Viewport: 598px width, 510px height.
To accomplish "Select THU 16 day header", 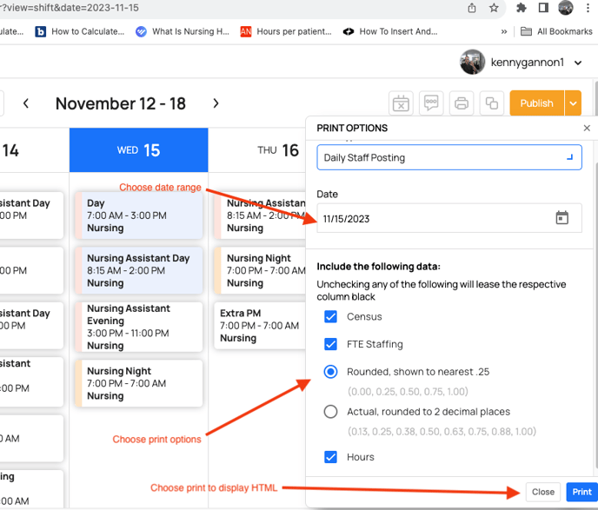I will [278, 150].
